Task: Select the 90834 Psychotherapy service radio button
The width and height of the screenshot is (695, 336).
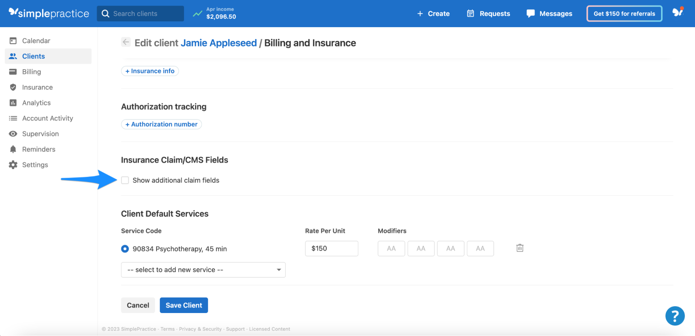Action: tap(124, 249)
